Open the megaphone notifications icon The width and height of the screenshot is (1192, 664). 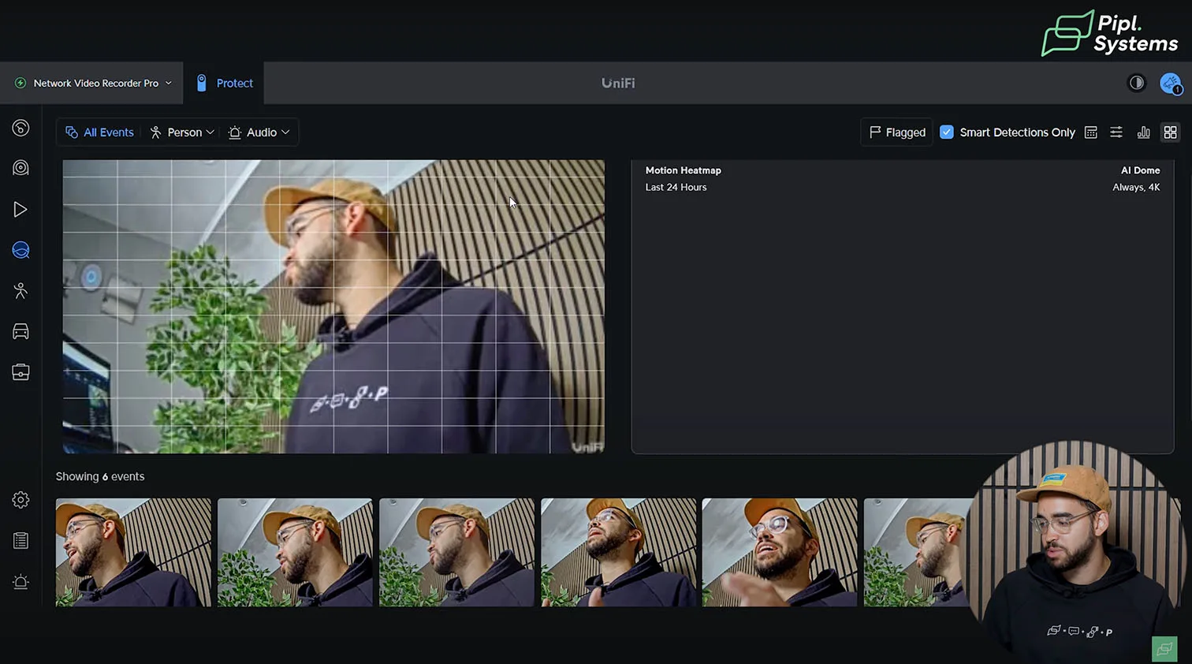[1170, 83]
